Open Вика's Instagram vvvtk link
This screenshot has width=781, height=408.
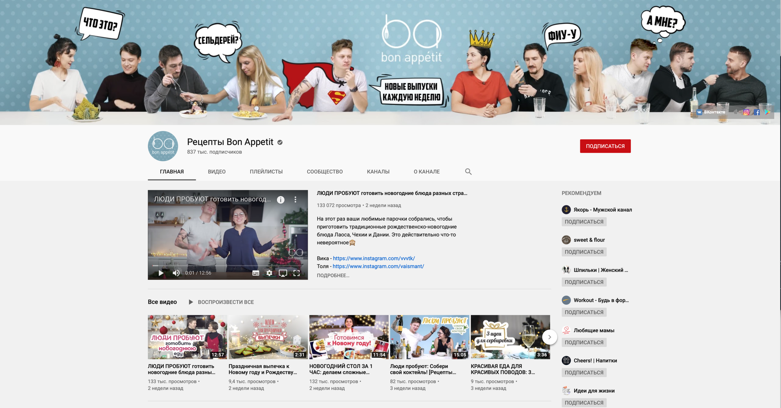click(374, 258)
